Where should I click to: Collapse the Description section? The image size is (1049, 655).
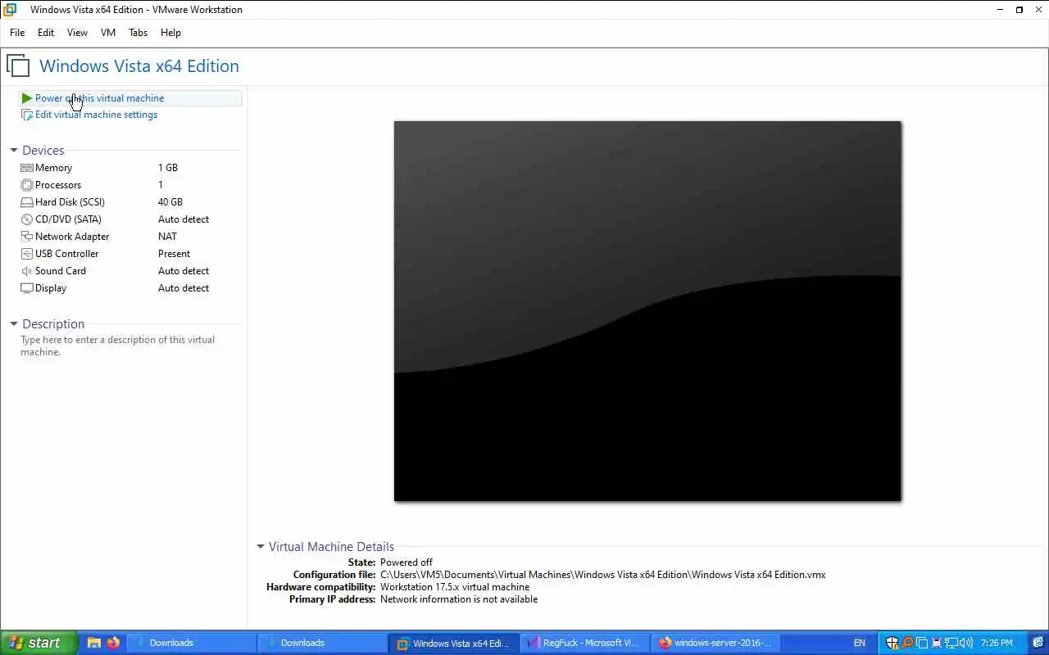pos(14,324)
